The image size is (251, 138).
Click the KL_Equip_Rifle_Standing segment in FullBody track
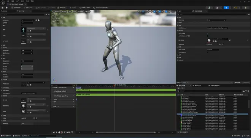(x=126, y=90)
